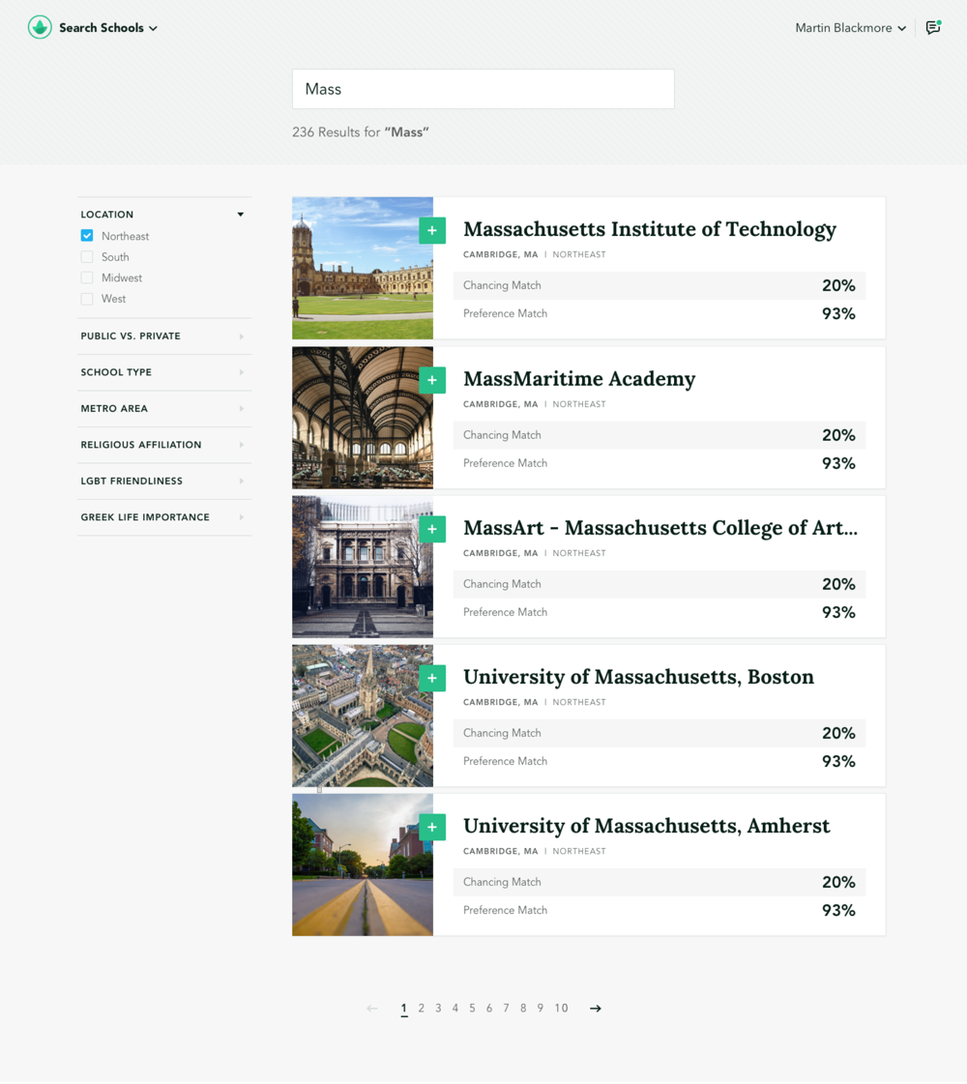Go to previous results page arrow
Viewport: 967px width, 1084px height.
[x=372, y=1009]
